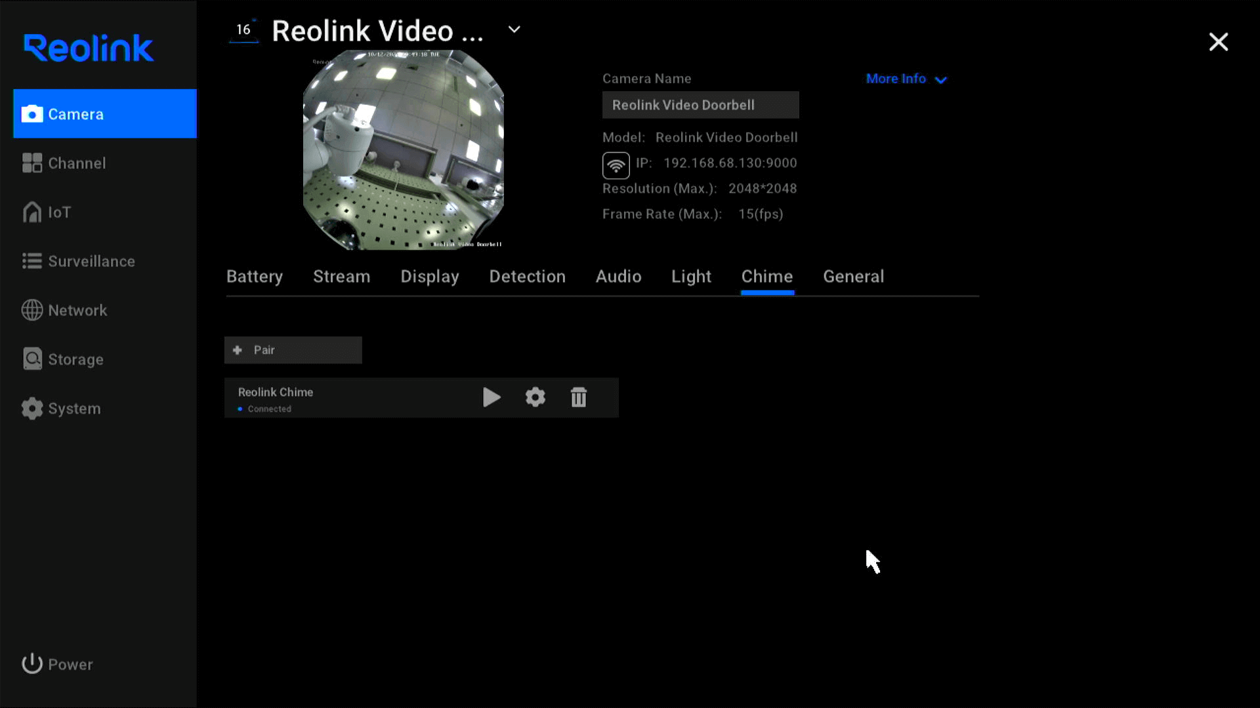This screenshot has width=1260, height=708.
Task: Click the Pair button to add chime
Action: [293, 349]
